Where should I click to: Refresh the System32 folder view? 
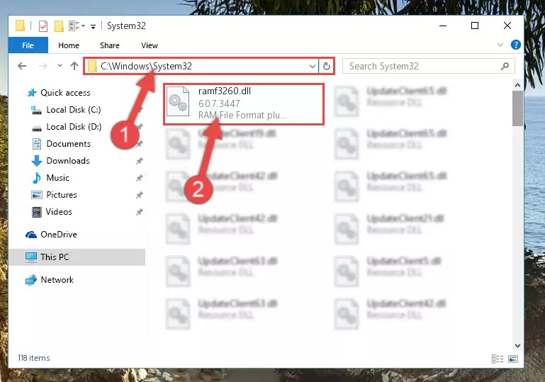point(327,66)
